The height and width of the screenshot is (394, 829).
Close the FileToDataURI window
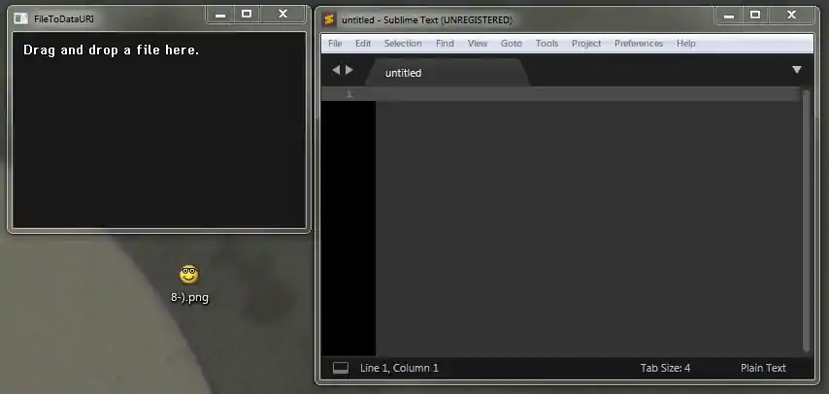(x=282, y=14)
